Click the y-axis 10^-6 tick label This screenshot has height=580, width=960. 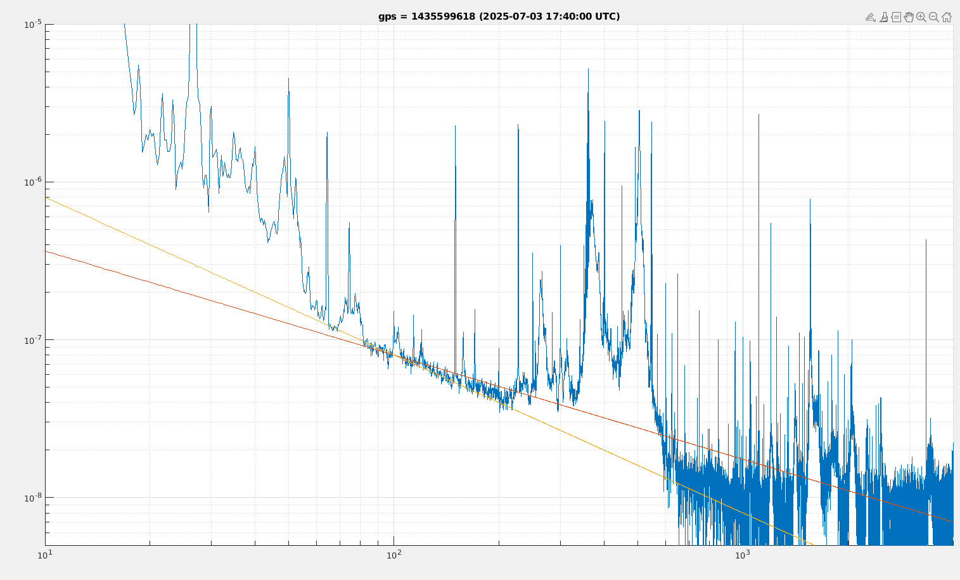click(33, 182)
